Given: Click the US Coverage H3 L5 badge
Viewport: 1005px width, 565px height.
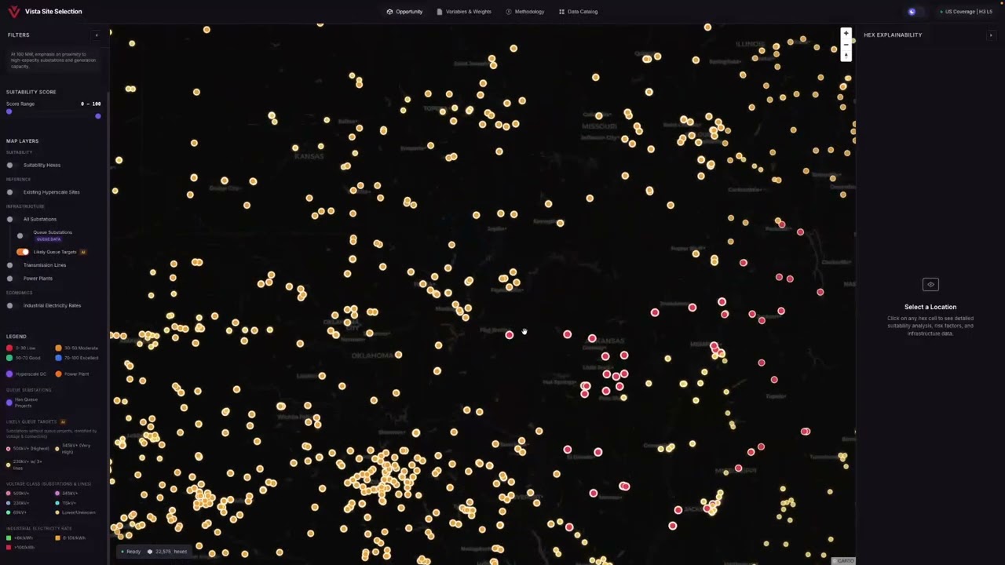Looking at the screenshot, I should [967, 12].
